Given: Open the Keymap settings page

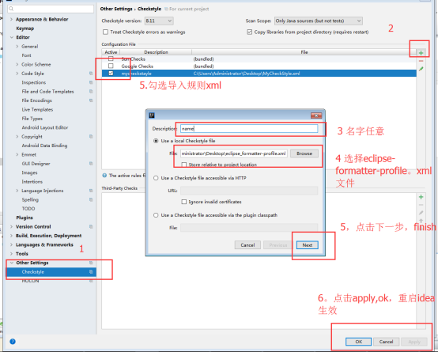Looking at the screenshot, I should [25, 28].
